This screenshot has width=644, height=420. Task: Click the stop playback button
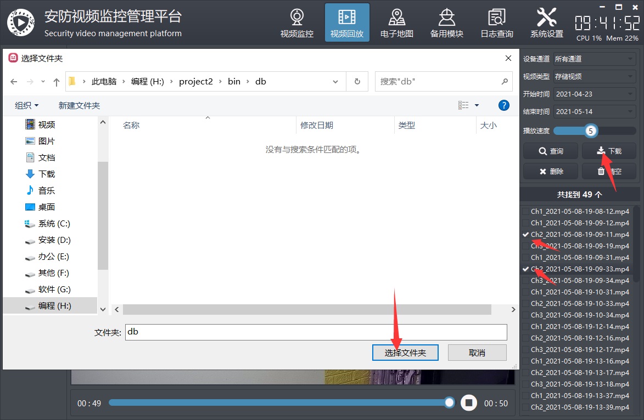(x=468, y=403)
